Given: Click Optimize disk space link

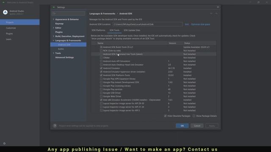Looking at the screenshot, I should 200,24.
